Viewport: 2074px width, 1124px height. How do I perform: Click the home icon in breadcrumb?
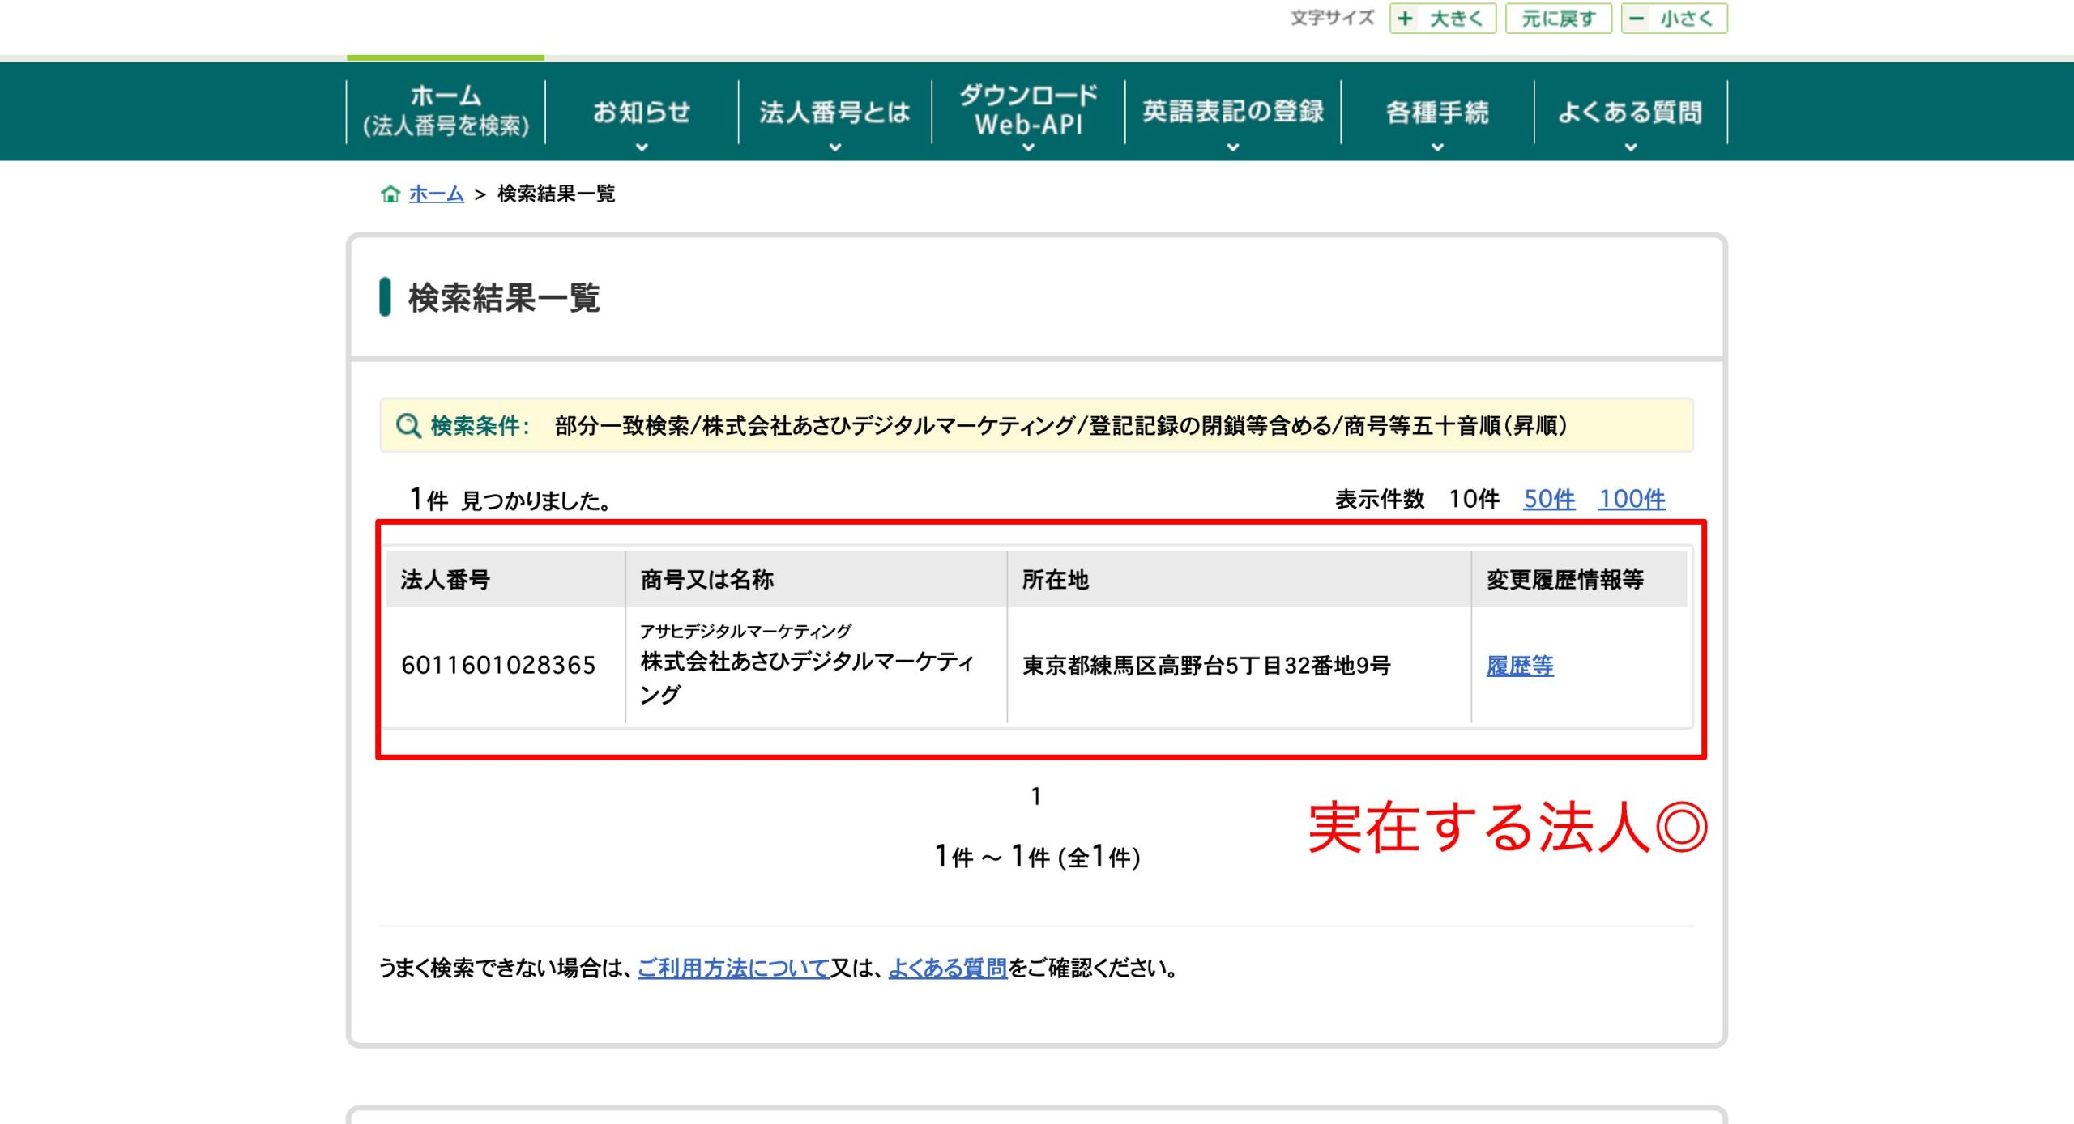pos(390,194)
